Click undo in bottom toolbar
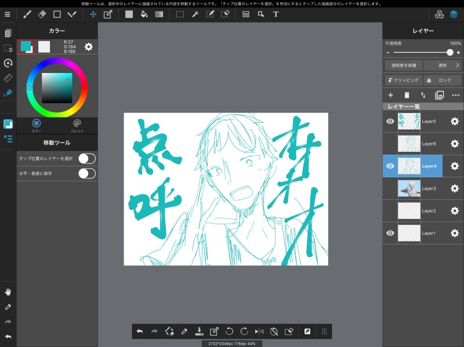The image size is (464, 347). 140,331
